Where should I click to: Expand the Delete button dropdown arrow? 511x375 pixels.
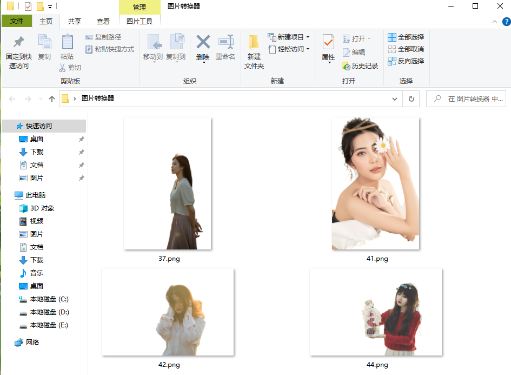(x=204, y=62)
